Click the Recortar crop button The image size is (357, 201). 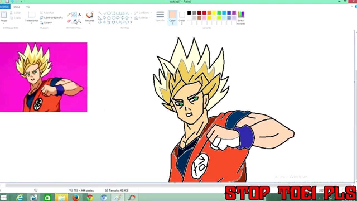pyautogui.click(x=47, y=13)
